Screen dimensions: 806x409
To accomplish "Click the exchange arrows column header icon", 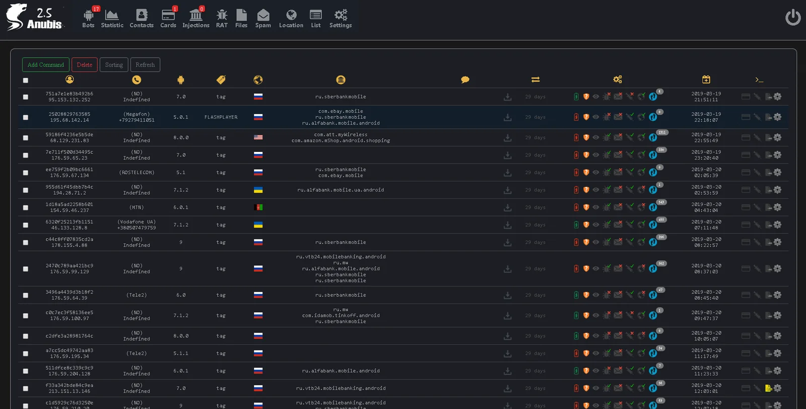I will [x=535, y=79].
